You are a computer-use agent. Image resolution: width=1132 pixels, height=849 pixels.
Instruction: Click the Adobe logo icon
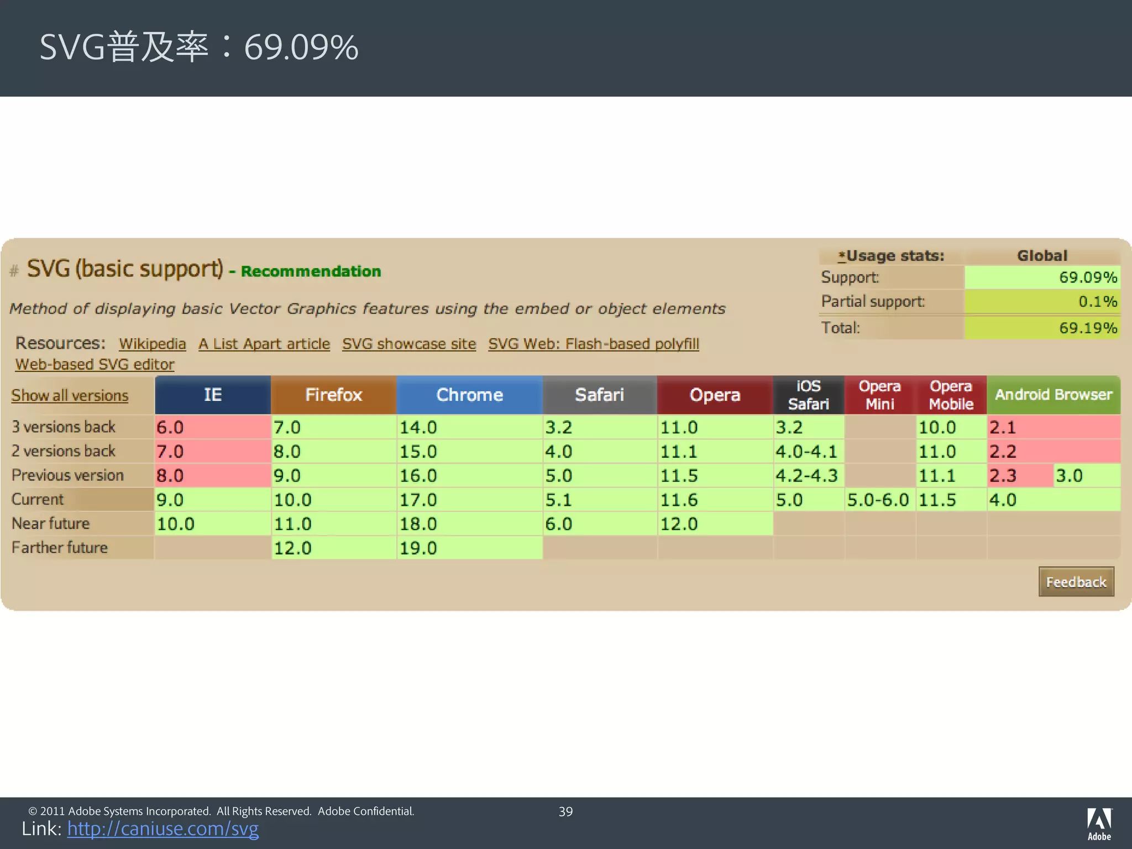(x=1099, y=824)
